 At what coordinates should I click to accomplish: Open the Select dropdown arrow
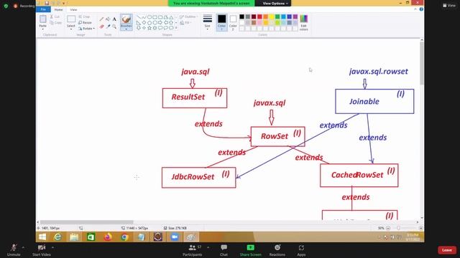(71, 29)
